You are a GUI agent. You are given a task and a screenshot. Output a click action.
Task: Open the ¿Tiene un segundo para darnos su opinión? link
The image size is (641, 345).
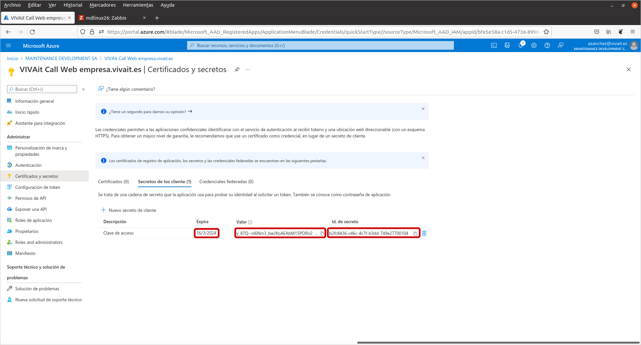[x=151, y=112]
